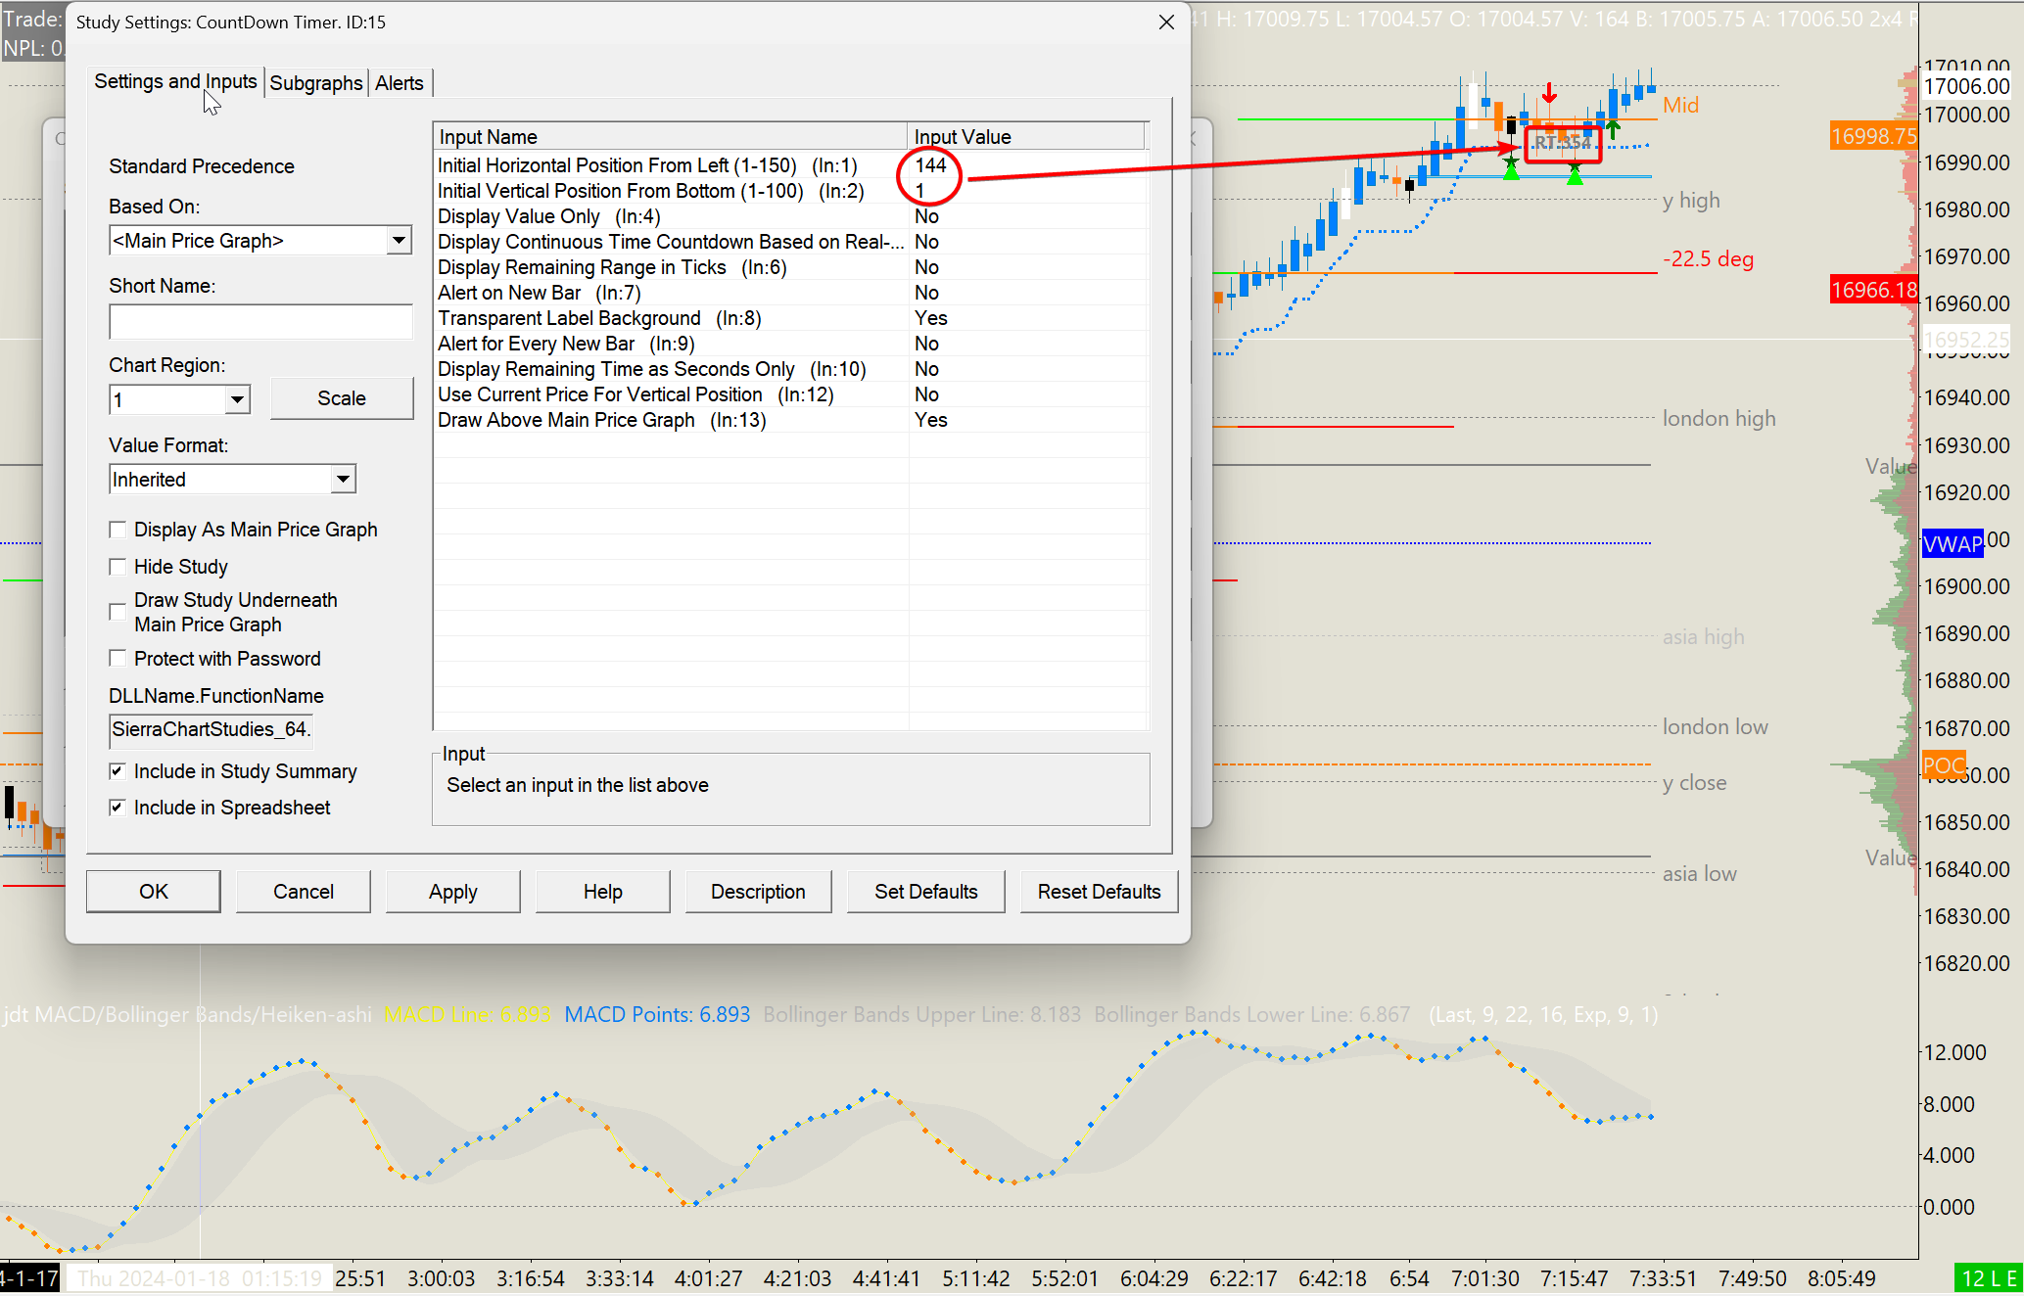
Task: Expand the Chart Region dropdown
Action: (x=237, y=399)
